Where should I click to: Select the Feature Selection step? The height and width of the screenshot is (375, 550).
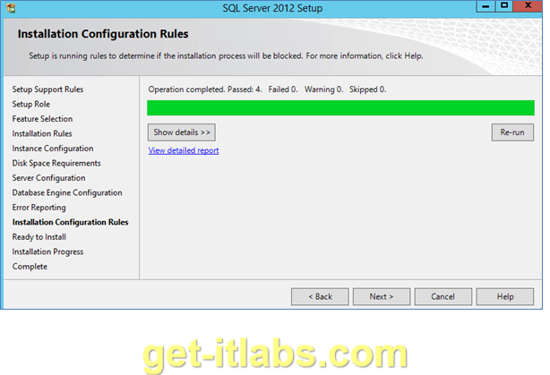(42, 119)
